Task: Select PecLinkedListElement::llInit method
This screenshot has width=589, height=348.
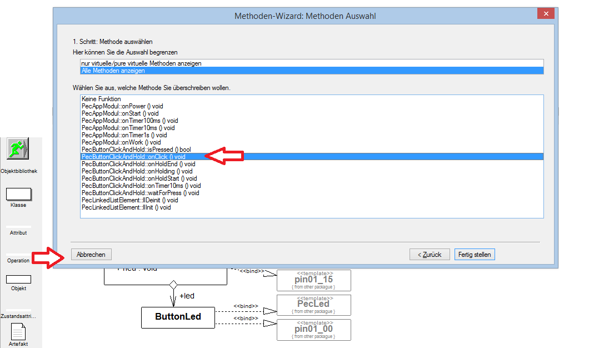Action: click(x=126, y=207)
